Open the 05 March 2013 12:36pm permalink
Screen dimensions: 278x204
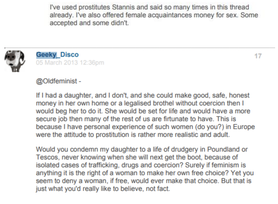(70, 63)
